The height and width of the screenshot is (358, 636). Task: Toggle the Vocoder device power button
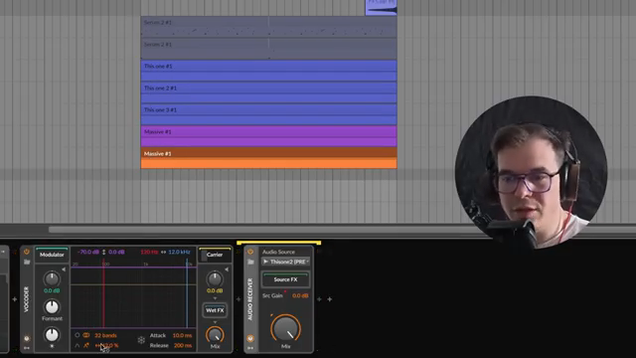(27, 252)
